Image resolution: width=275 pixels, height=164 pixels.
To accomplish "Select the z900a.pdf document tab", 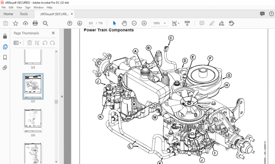I will 54,14.
